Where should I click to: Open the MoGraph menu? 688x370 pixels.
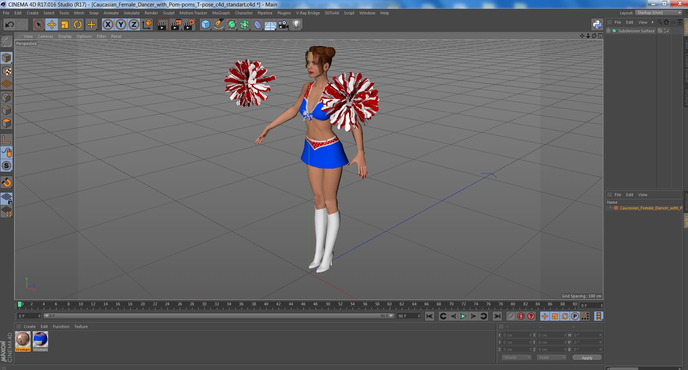click(221, 13)
